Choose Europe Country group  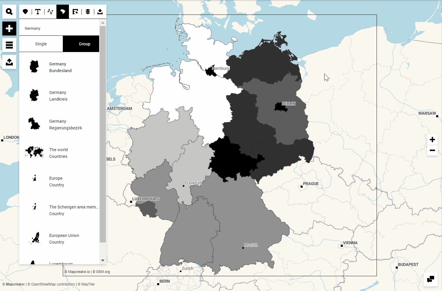pos(59,181)
